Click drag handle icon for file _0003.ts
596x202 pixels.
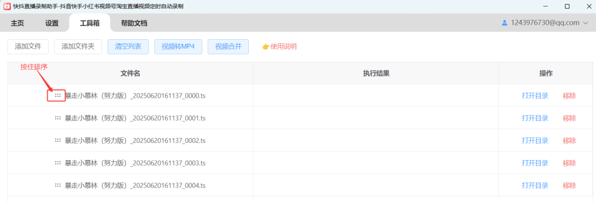pyautogui.click(x=58, y=163)
